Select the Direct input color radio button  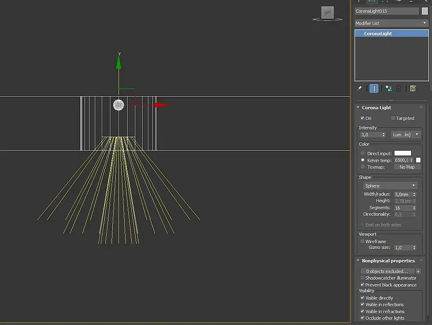363,153
